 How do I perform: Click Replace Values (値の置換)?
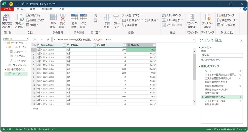tap(130, 25)
